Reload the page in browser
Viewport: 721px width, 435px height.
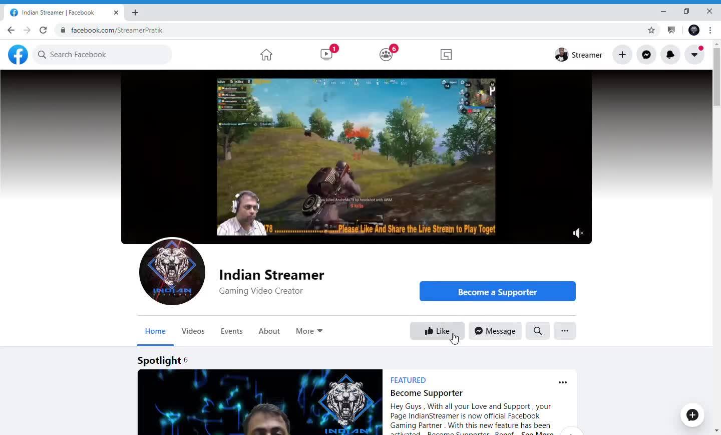click(x=43, y=30)
